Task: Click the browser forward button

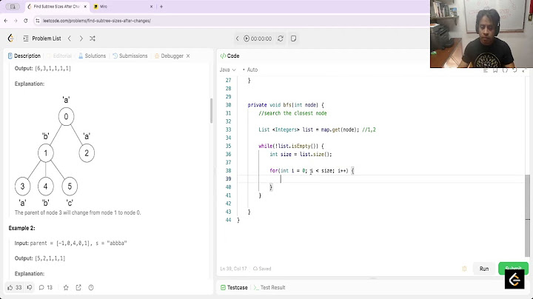Action: (16, 21)
